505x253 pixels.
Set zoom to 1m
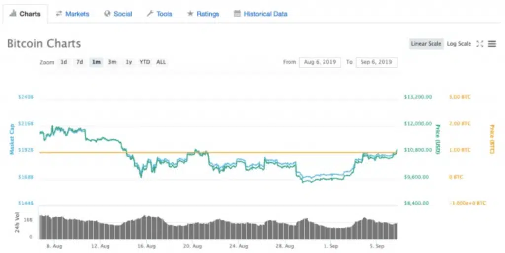tap(96, 62)
